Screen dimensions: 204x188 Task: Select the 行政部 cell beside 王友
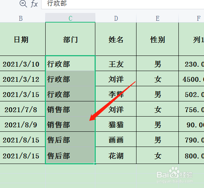coord(70,64)
